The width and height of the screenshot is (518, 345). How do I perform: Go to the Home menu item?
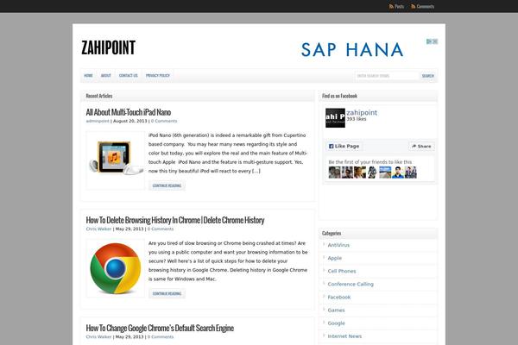coord(88,76)
